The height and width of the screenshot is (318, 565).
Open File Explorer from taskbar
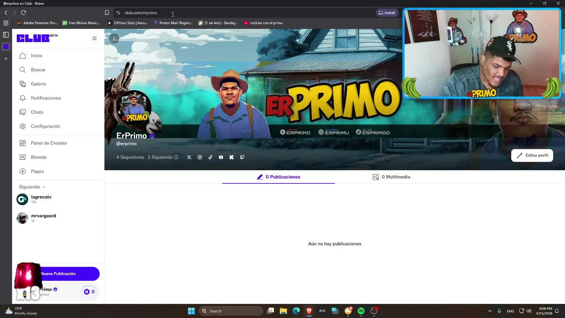point(283,311)
